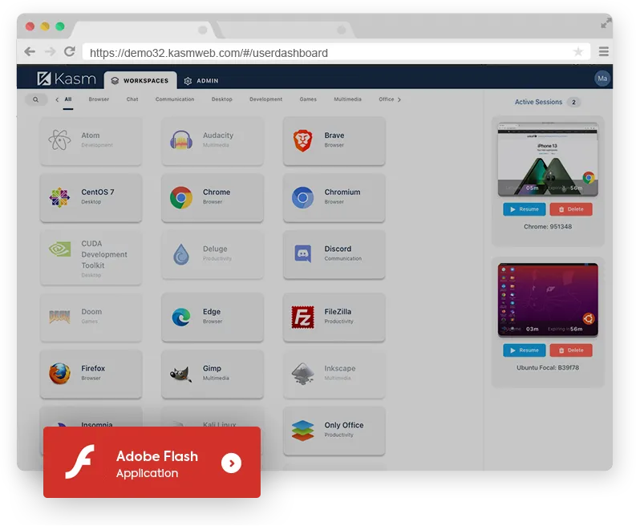Resume the Chrome 951348 session

click(525, 209)
